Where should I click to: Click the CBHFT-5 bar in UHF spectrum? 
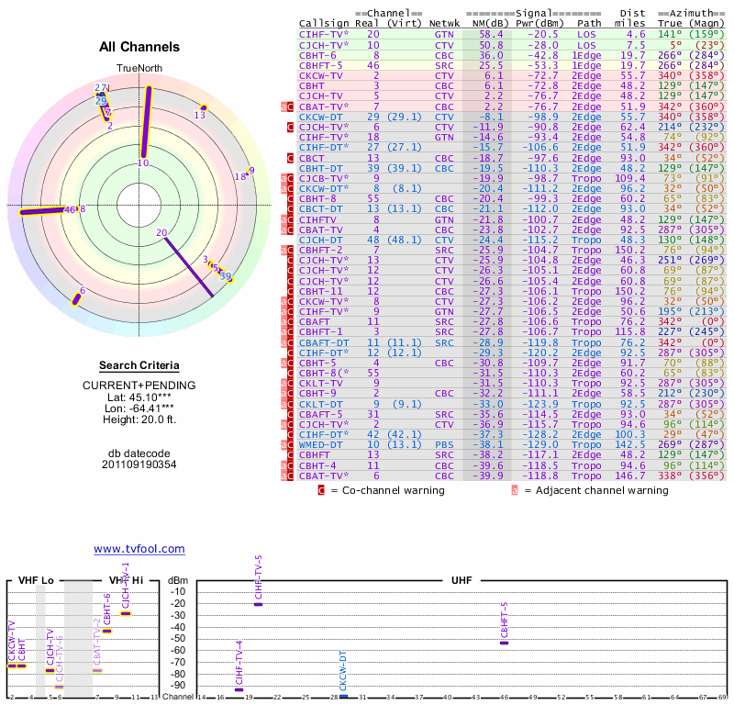coord(504,643)
